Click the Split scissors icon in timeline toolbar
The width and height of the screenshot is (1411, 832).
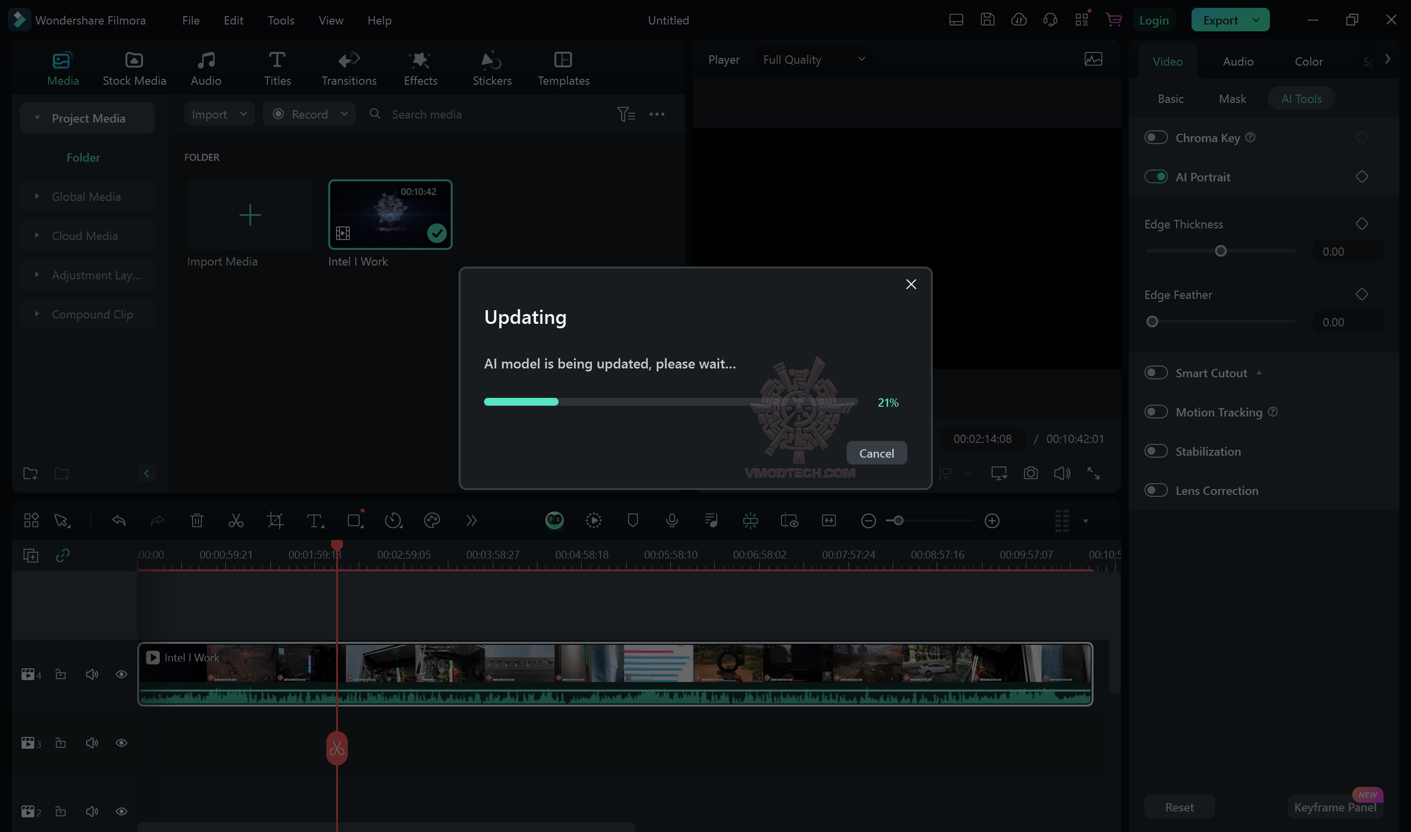click(x=236, y=521)
